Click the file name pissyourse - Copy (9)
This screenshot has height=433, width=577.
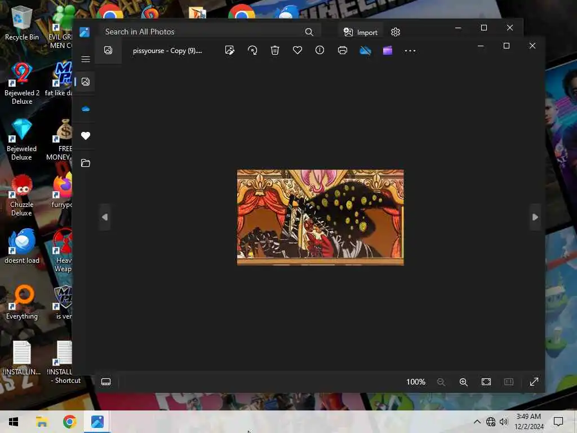click(167, 51)
